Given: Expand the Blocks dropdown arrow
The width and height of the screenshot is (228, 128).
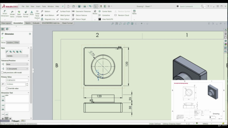Looking at the screenshot, I should 95,20.
